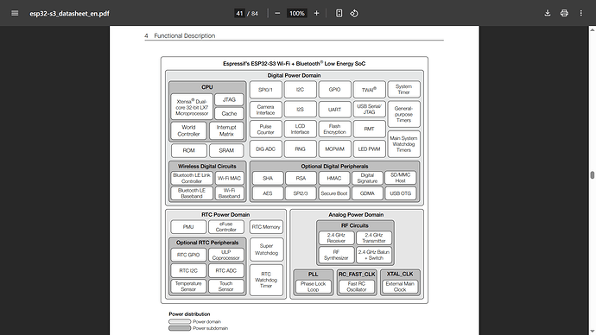Click the 'AES' box
596x335 pixels.
point(268,193)
